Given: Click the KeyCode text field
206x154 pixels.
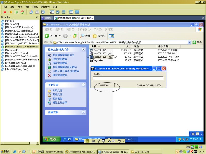Looking at the screenshot, I should [128, 78].
